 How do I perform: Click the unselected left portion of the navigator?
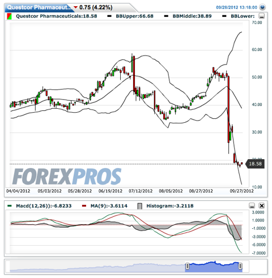pyautogui.click(x=97, y=267)
